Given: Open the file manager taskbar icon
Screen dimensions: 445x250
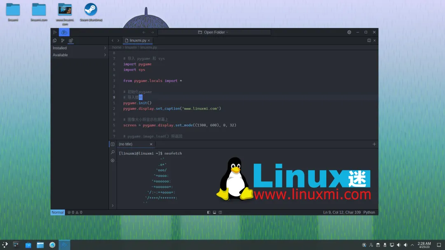Looking at the screenshot, I should 40,245.
